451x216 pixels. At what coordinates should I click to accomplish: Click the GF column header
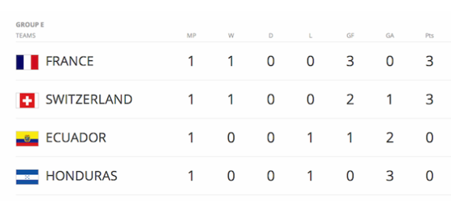pyautogui.click(x=350, y=36)
